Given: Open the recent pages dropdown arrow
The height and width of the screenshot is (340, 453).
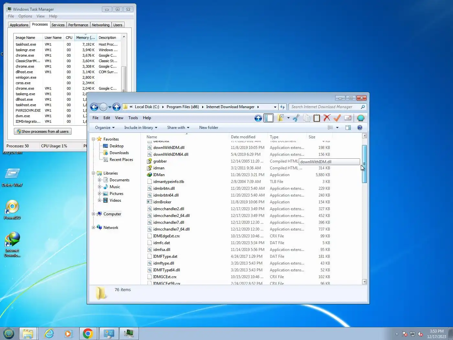Looking at the screenshot, I should (110, 107).
